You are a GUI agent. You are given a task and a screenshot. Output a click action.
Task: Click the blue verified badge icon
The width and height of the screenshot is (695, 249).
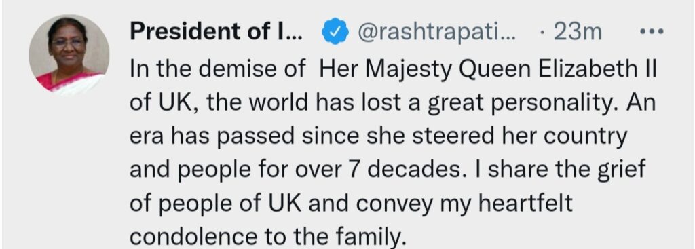click(335, 32)
